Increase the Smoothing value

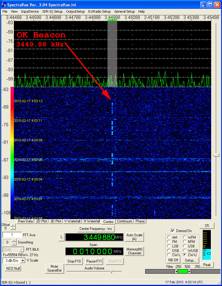tap(14, 241)
